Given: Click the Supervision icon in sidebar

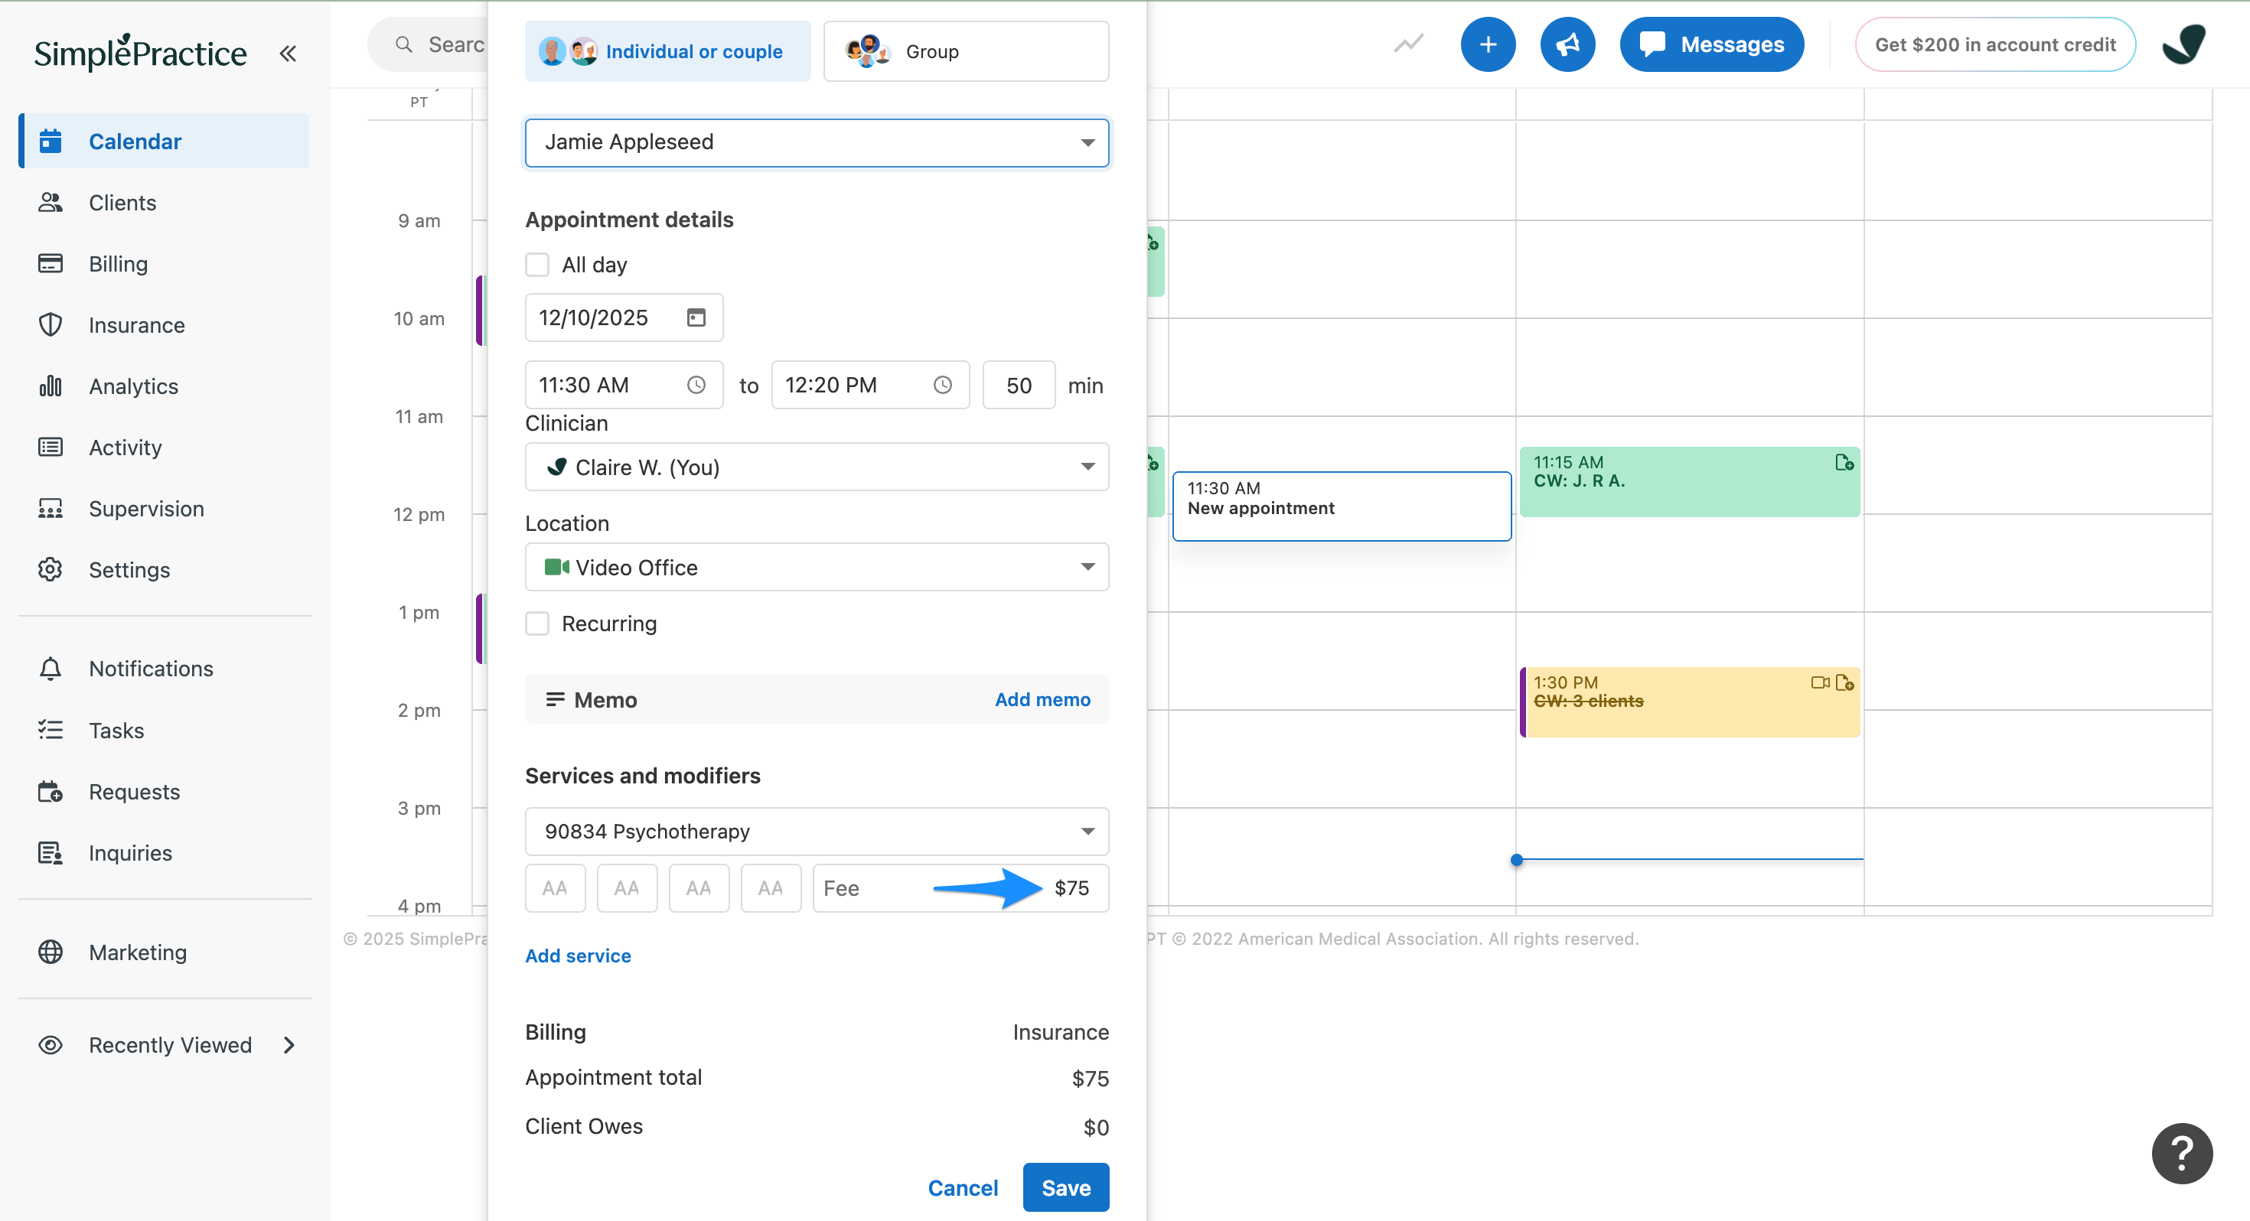Looking at the screenshot, I should tap(51, 508).
